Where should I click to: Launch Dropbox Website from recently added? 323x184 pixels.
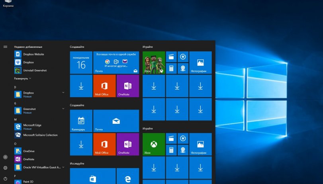pyautogui.click(x=39, y=54)
